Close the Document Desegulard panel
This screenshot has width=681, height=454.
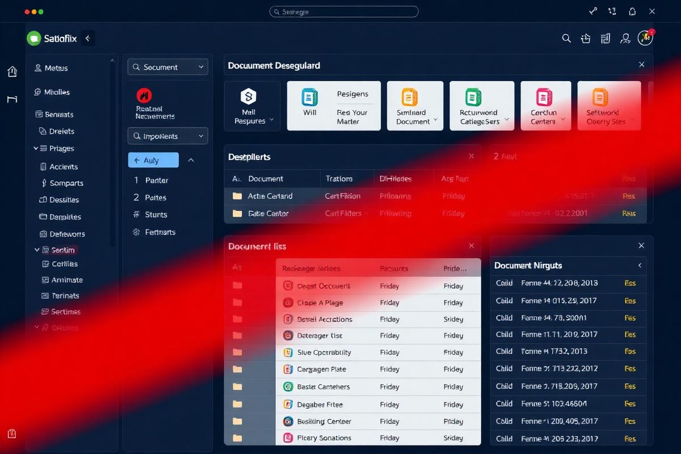tap(642, 65)
